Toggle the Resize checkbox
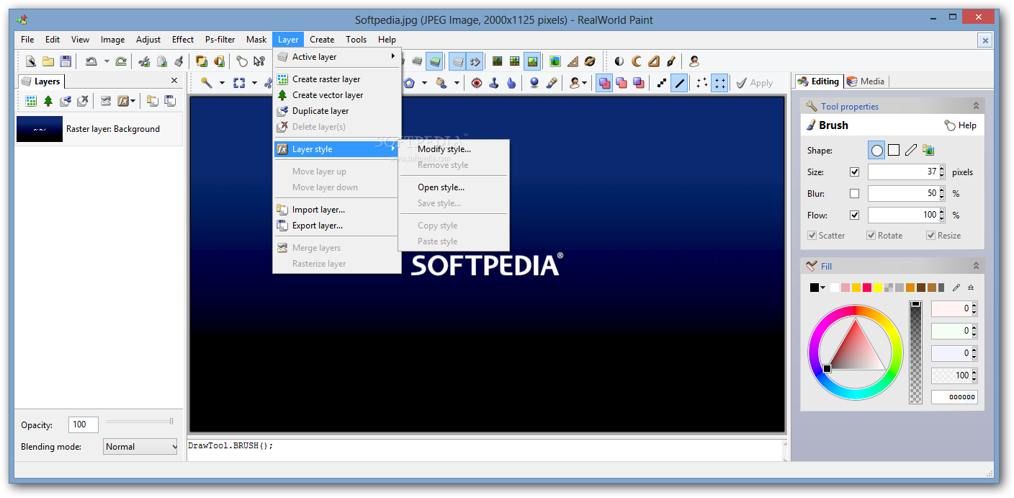 point(931,236)
